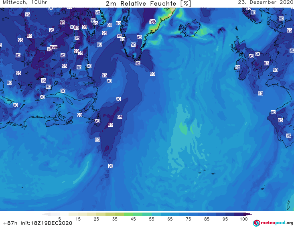Click the '25' tick label on colorbar

(x=96, y=219)
